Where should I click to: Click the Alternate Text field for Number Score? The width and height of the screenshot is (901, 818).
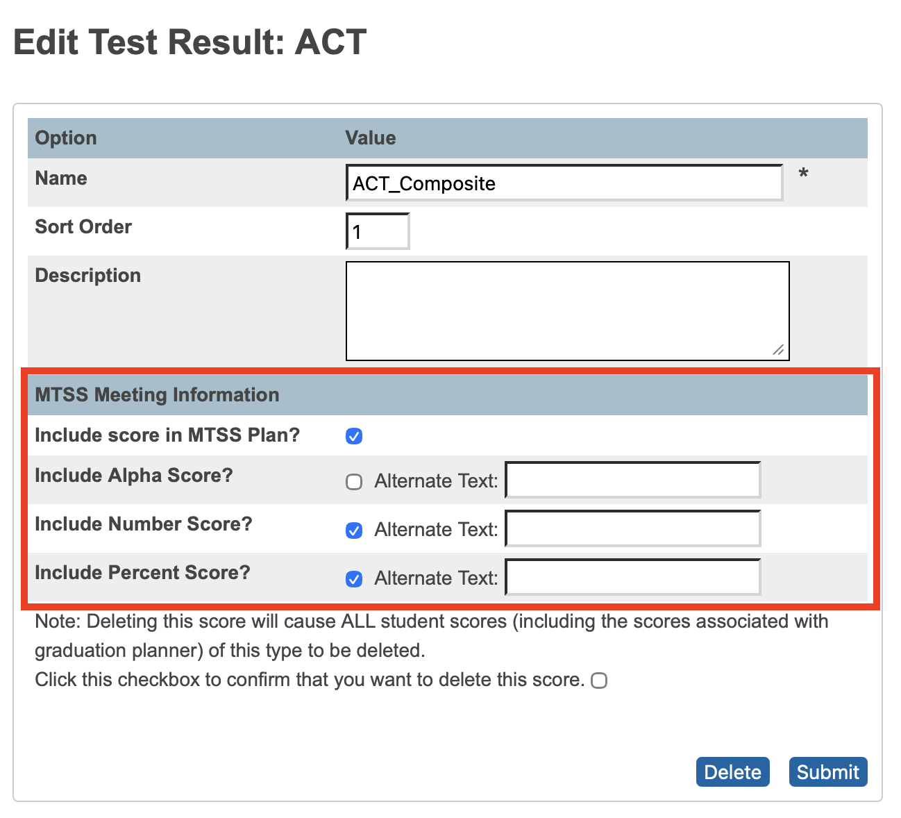[632, 528]
